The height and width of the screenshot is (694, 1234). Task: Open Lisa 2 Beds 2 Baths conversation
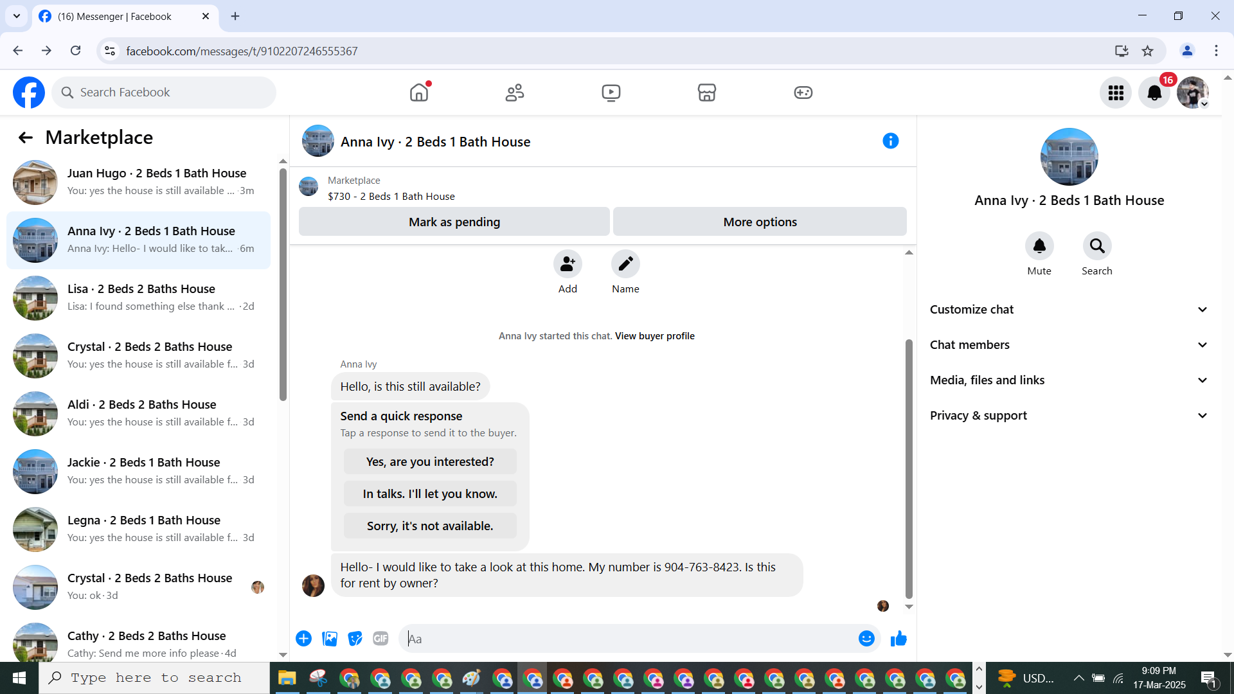coord(138,298)
